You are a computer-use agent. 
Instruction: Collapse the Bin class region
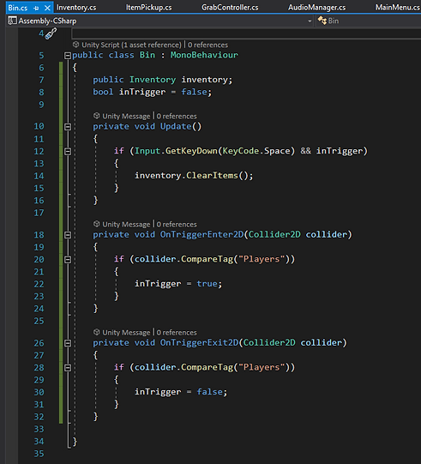click(x=68, y=56)
